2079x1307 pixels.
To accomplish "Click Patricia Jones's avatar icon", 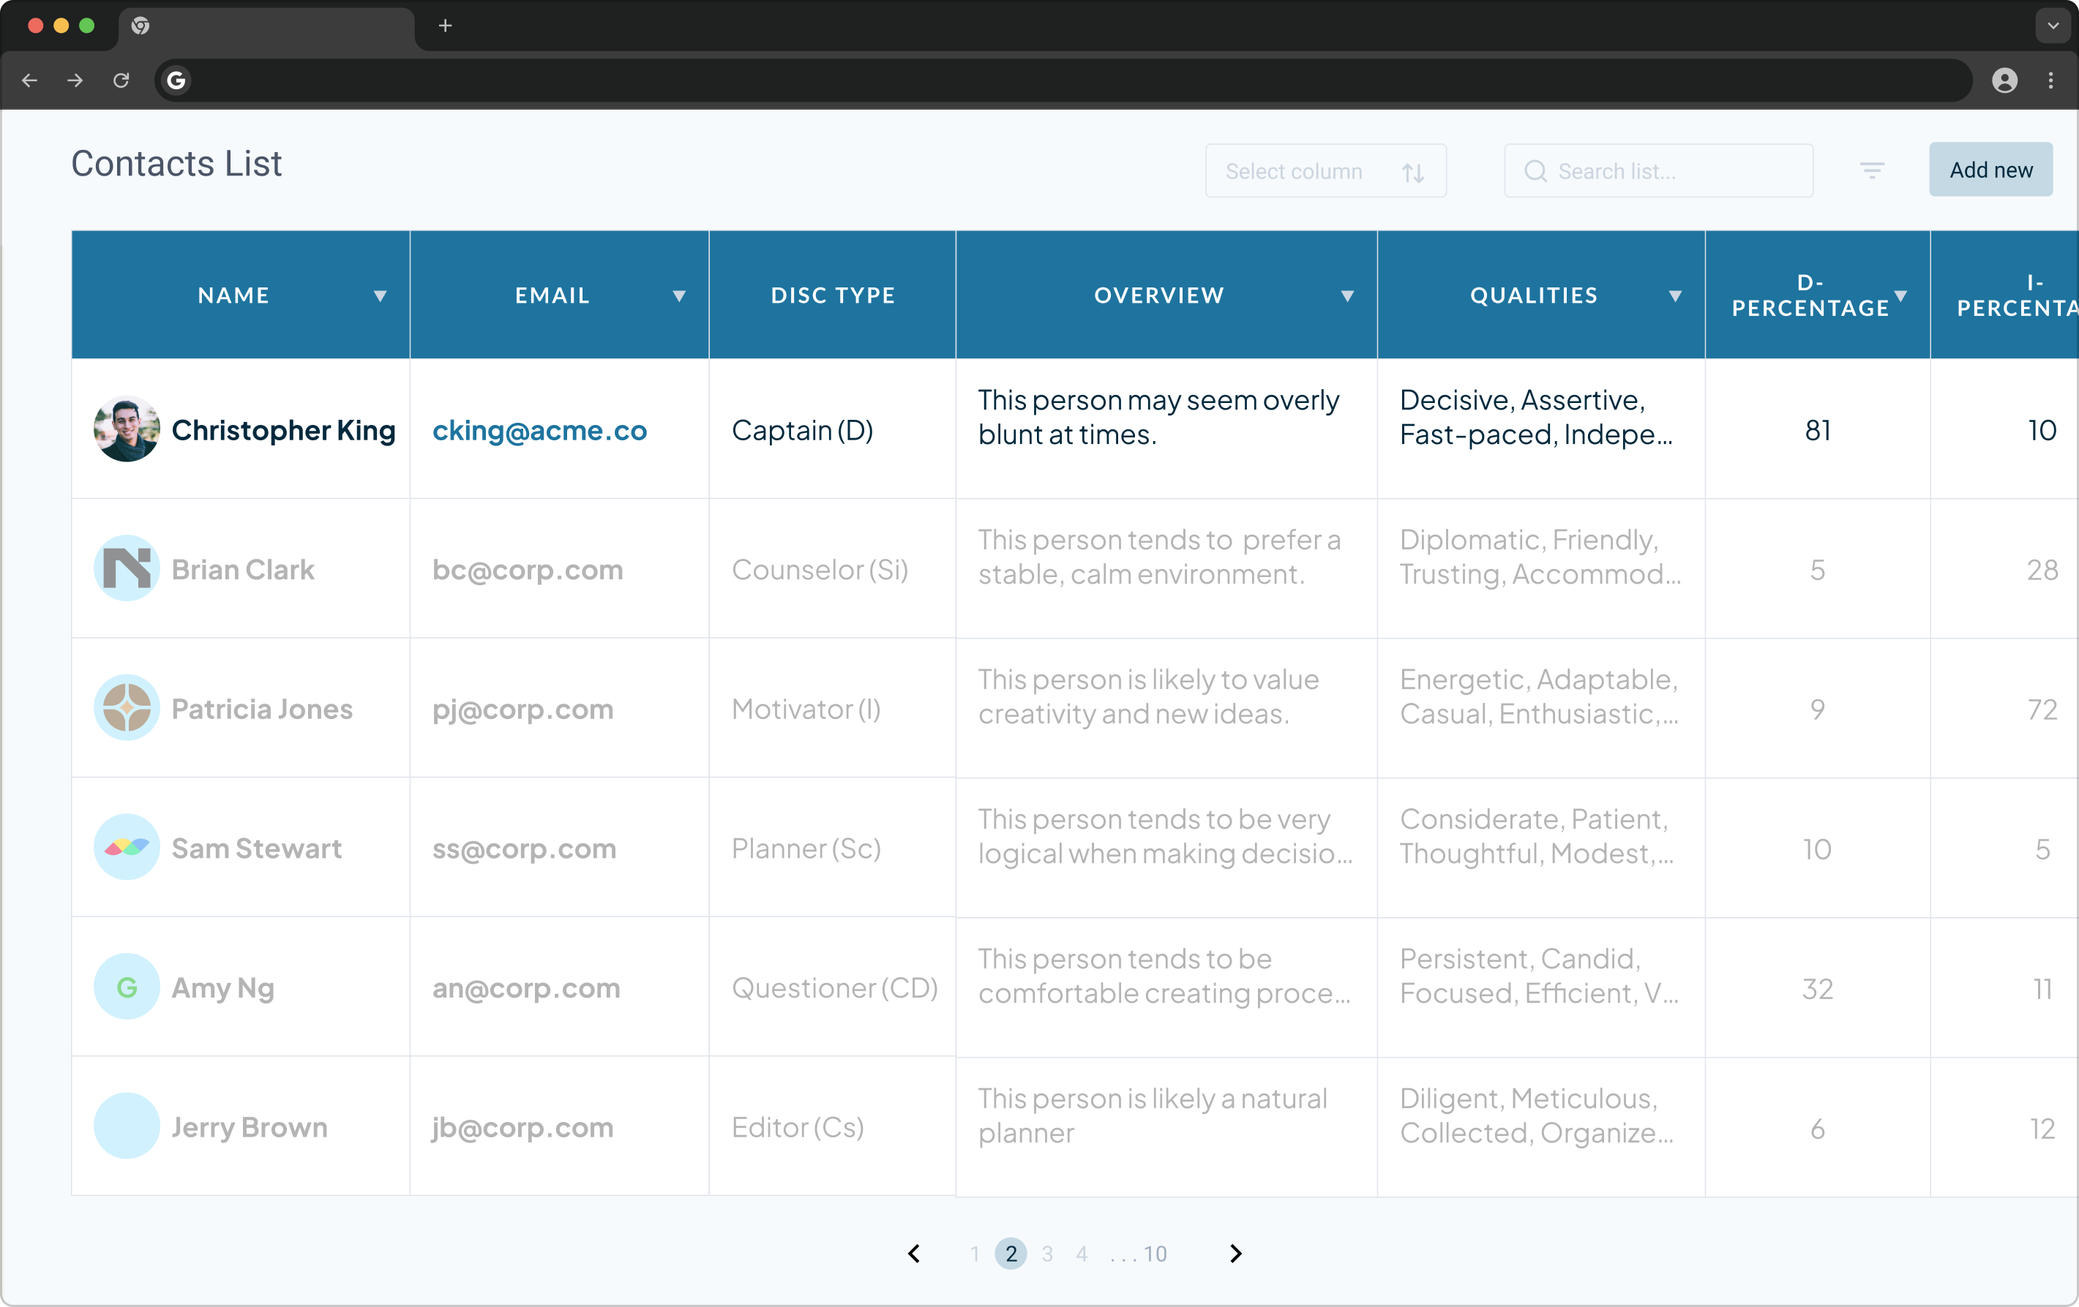I will 127,708.
